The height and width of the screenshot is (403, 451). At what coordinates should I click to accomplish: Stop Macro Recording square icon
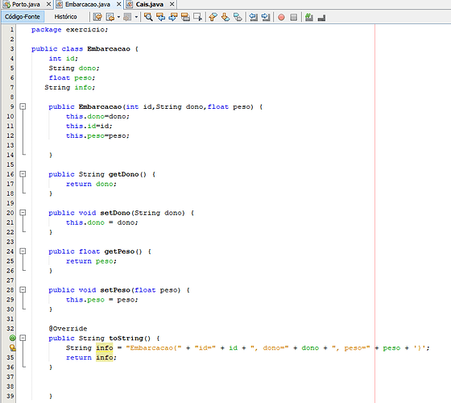[293, 17]
